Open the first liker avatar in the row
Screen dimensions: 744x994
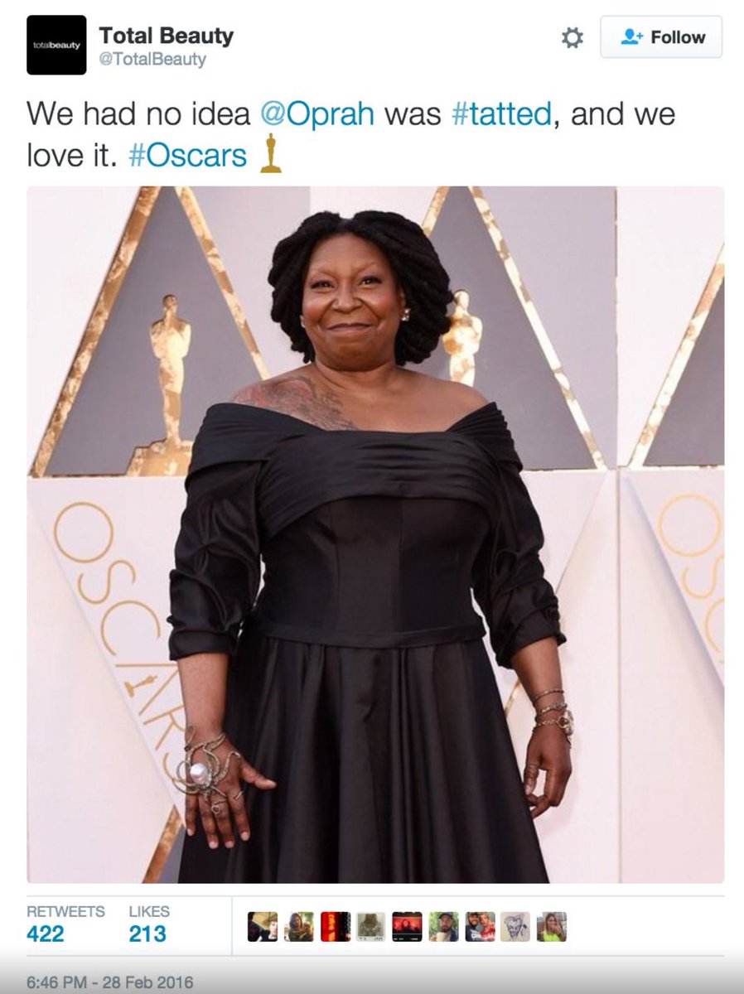263,927
